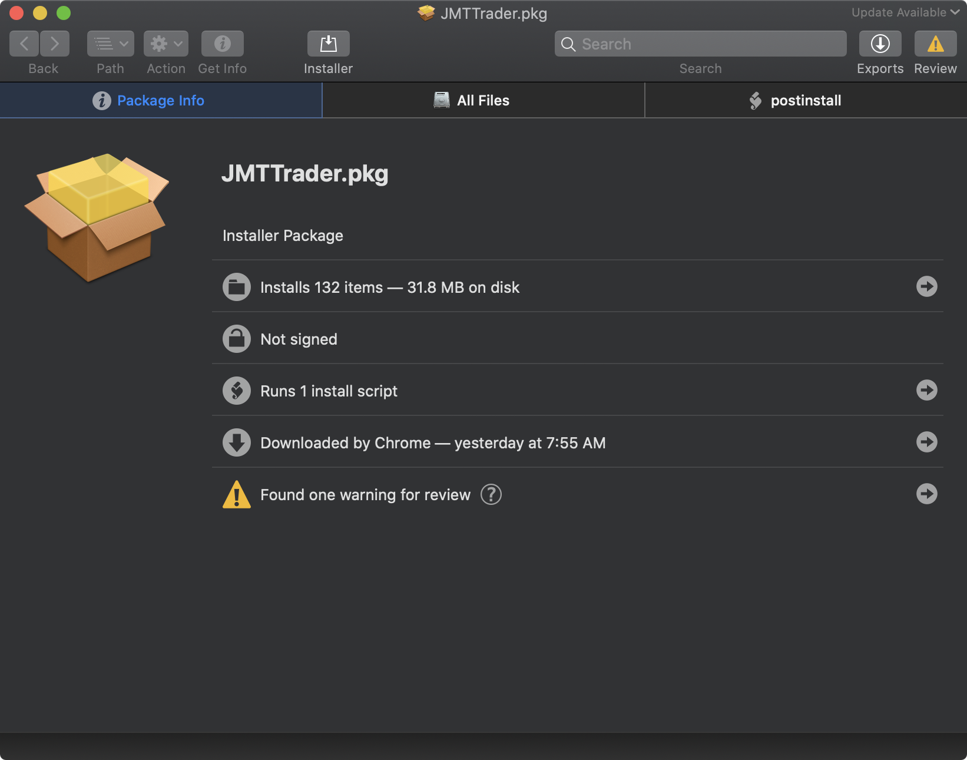
Task: Click arrow next to Runs 1 install script
Action: (x=927, y=390)
